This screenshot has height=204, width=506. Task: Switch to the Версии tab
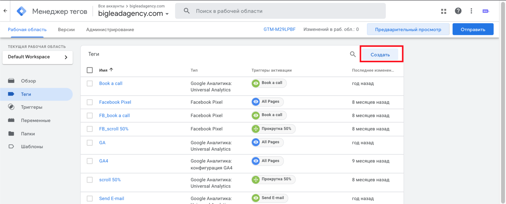click(x=66, y=29)
